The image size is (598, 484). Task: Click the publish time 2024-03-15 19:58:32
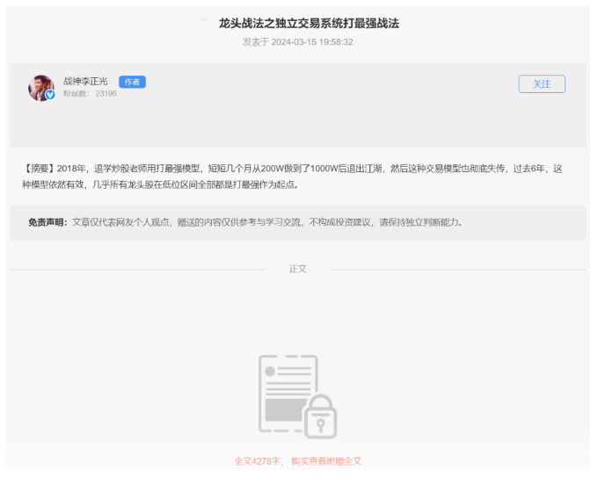(312, 42)
